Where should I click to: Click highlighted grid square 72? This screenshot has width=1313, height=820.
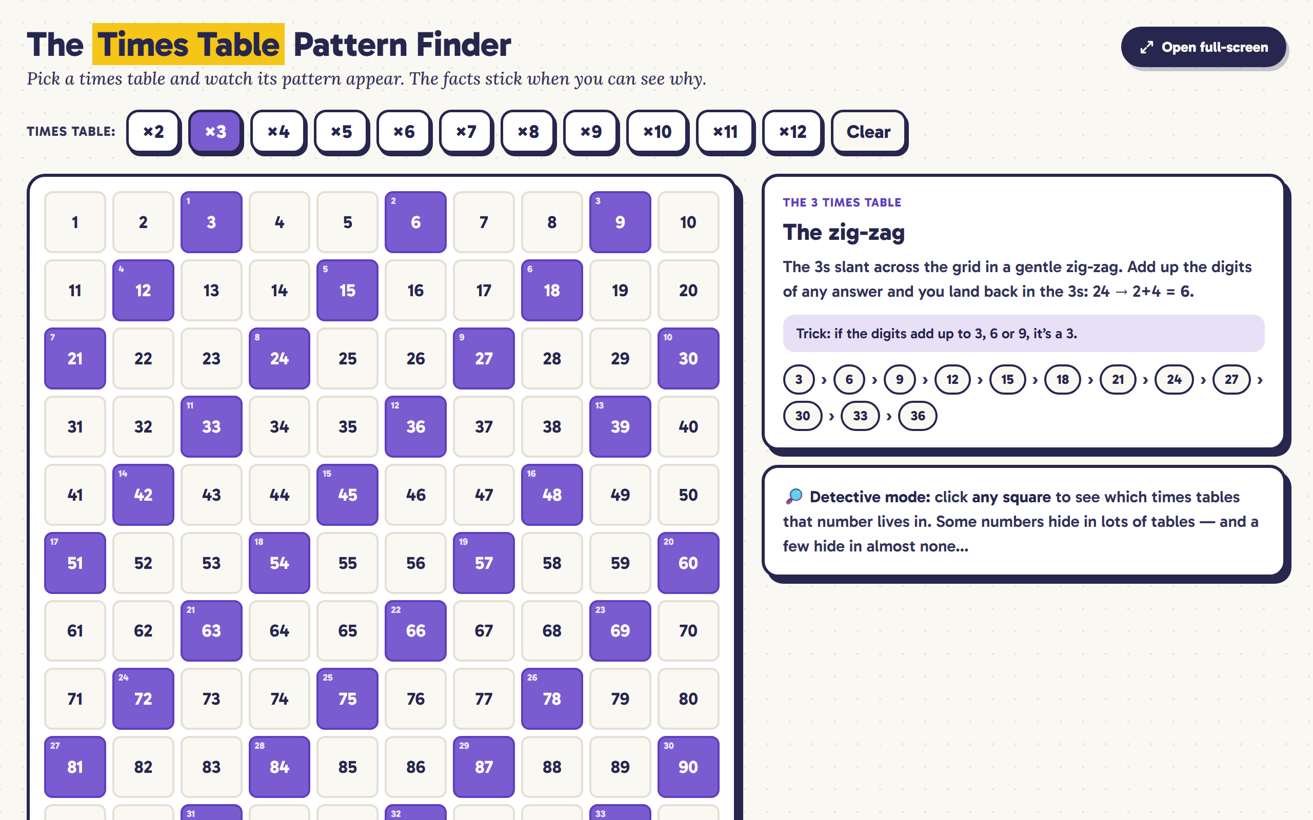[x=143, y=699]
